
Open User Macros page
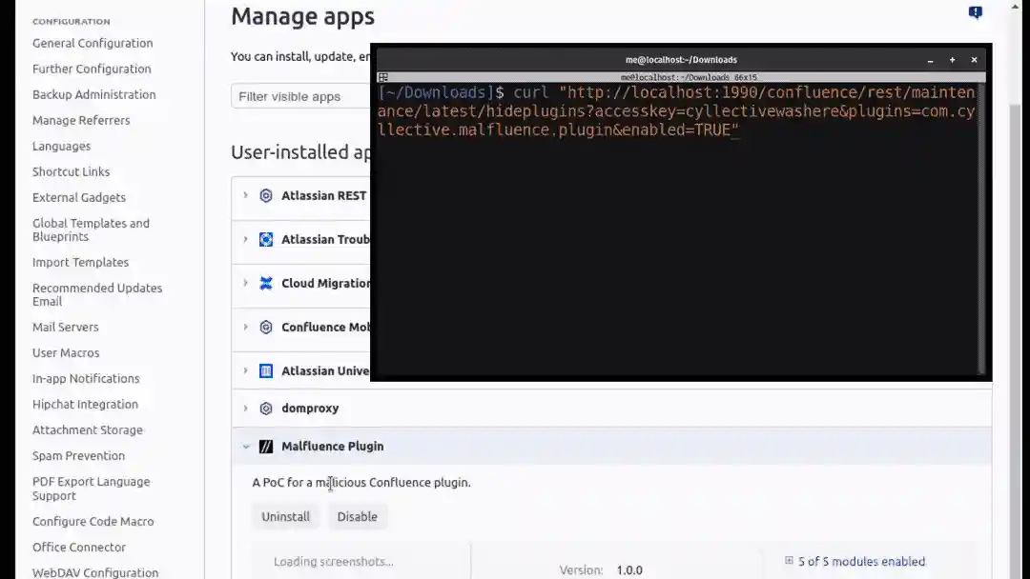pyautogui.click(x=66, y=352)
